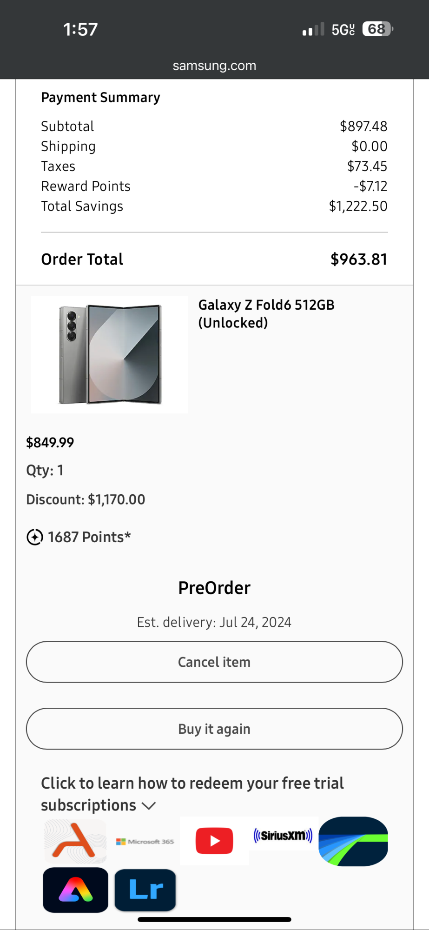Click 'Click to learn how to redeem' heading
429x930 pixels.
click(x=192, y=784)
